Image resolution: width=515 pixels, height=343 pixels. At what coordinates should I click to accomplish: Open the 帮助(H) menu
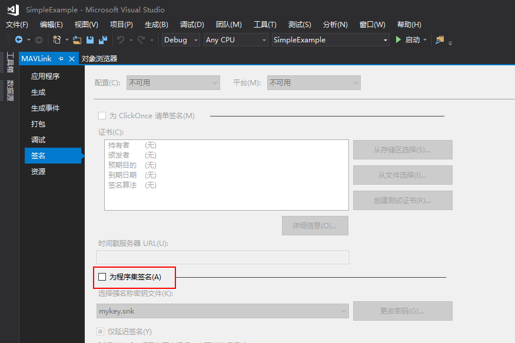[409, 25]
